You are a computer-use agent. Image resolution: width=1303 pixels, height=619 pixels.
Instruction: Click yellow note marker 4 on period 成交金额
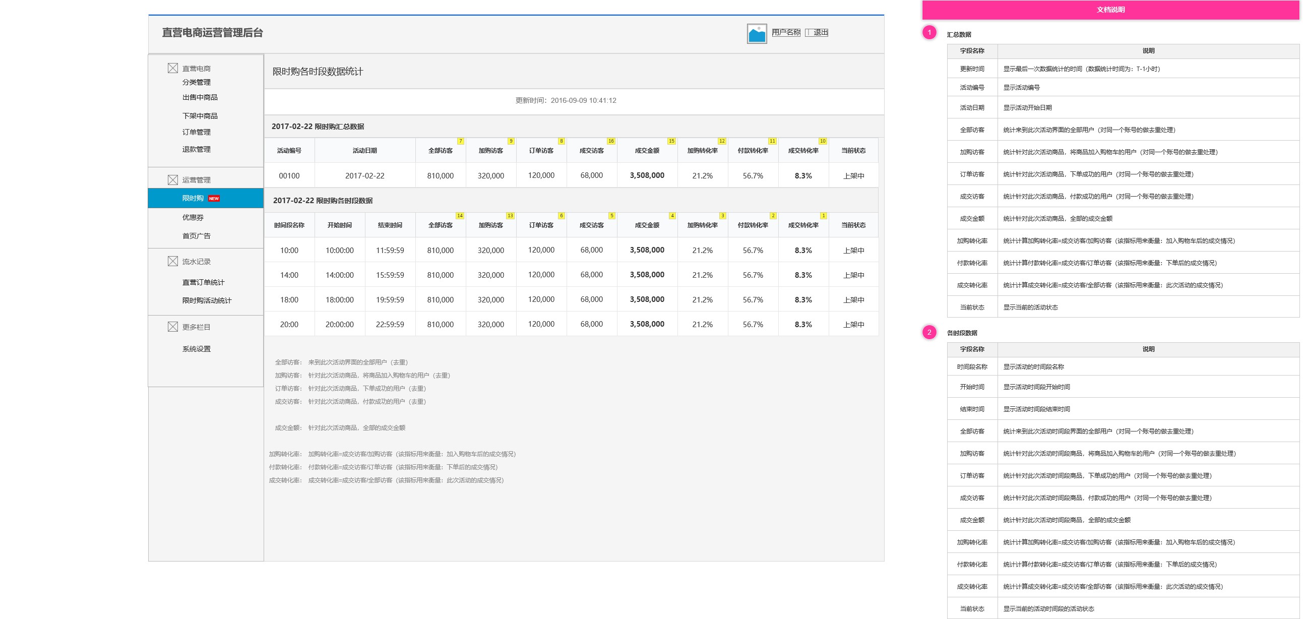click(672, 216)
